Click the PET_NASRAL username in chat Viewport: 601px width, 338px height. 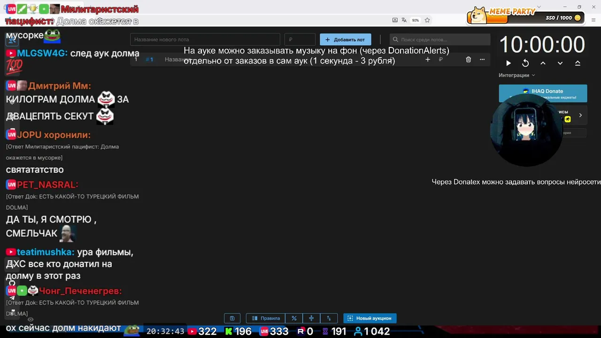[x=47, y=185]
